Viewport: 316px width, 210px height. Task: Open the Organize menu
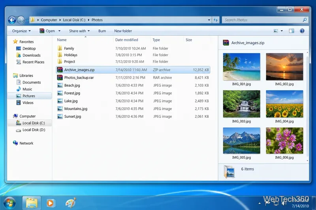pyautogui.click(x=21, y=31)
